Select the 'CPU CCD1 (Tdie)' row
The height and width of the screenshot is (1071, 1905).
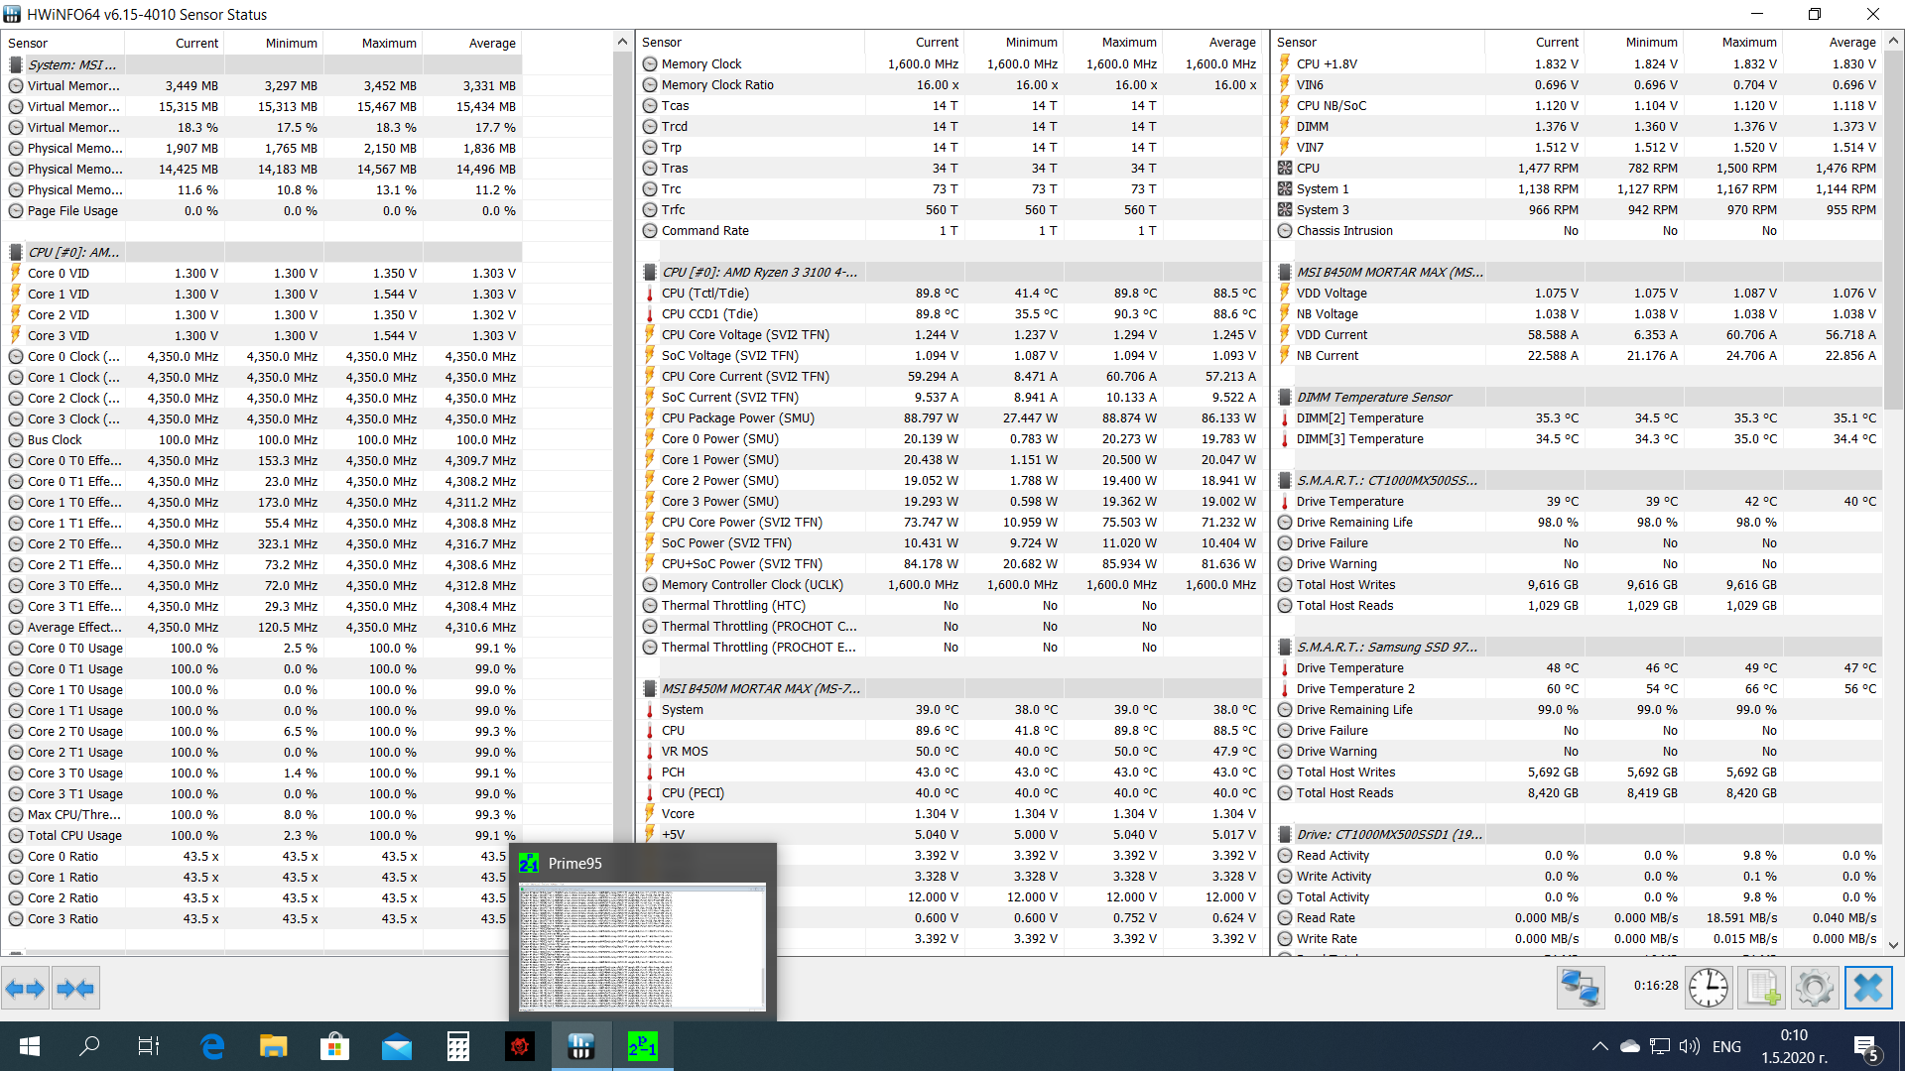[951, 313]
